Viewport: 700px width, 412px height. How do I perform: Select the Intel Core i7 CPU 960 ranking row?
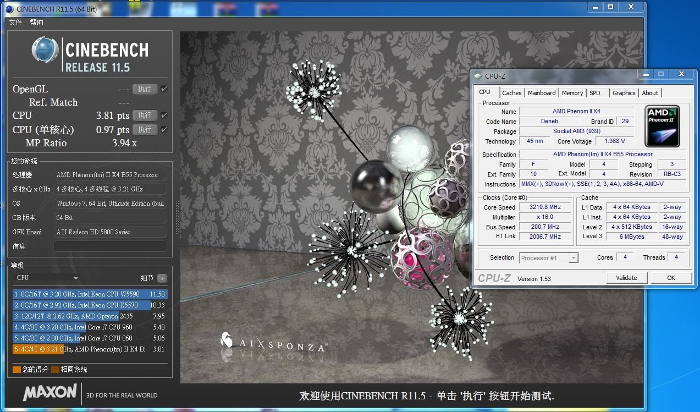[90, 327]
